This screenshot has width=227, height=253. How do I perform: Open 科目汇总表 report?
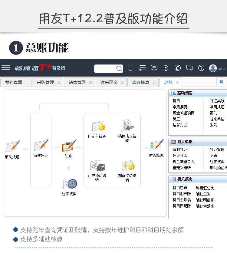tap(205, 188)
